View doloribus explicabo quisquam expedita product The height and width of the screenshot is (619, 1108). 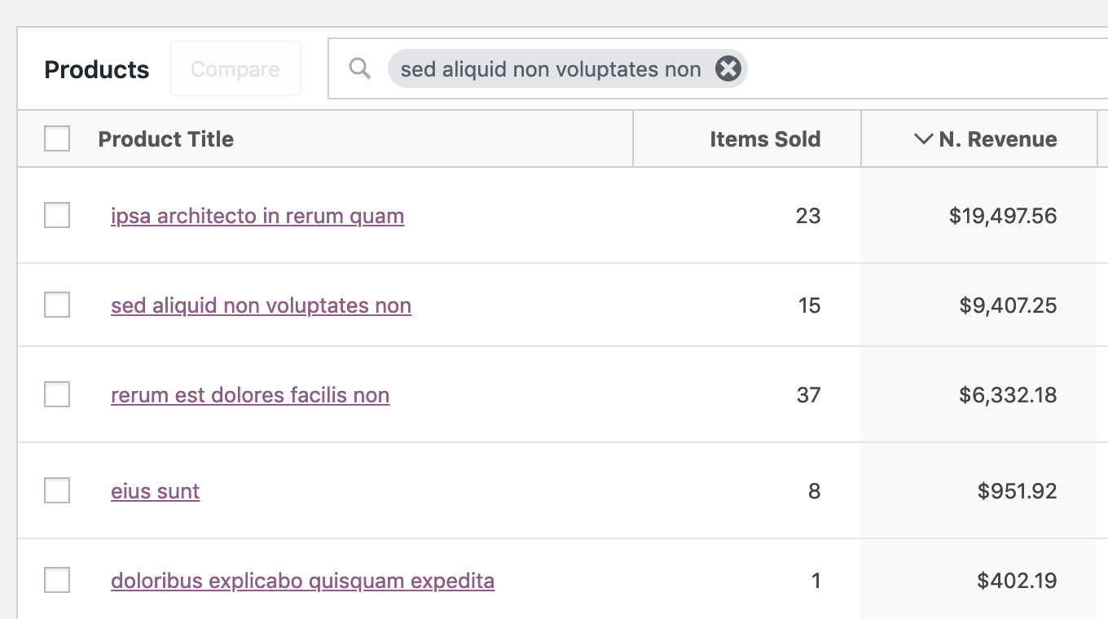[302, 581]
